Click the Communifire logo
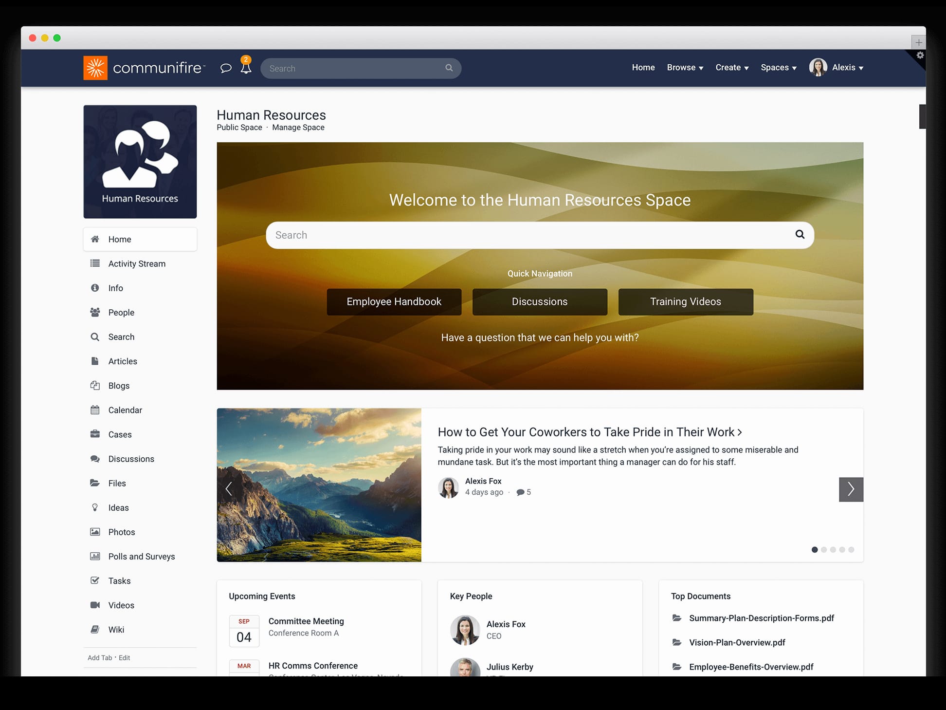Screen dimensions: 946x710 (x=145, y=68)
